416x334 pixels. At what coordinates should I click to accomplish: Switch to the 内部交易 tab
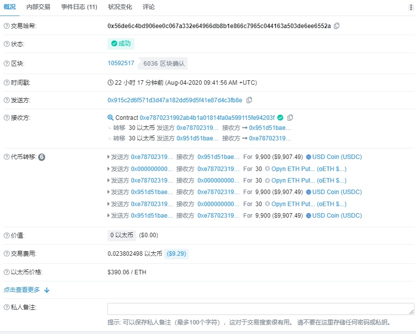pyautogui.click(x=38, y=7)
